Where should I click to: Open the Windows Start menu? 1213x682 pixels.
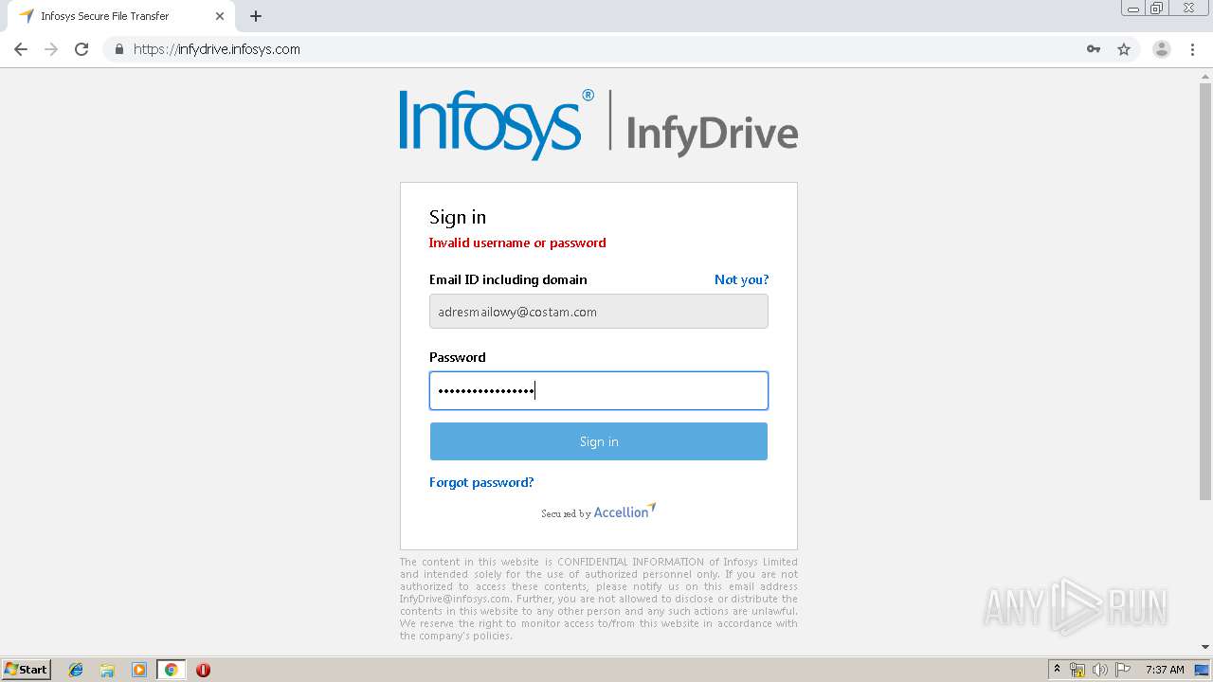[x=27, y=669]
